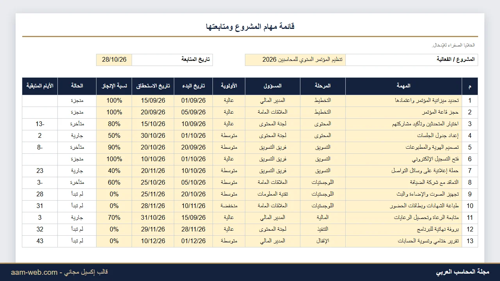Select the 80% completion cell

click(114, 124)
